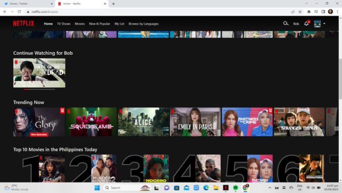
Task: Click Top 10 Movies in the Philippines heading
Action: click(x=55, y=149)
